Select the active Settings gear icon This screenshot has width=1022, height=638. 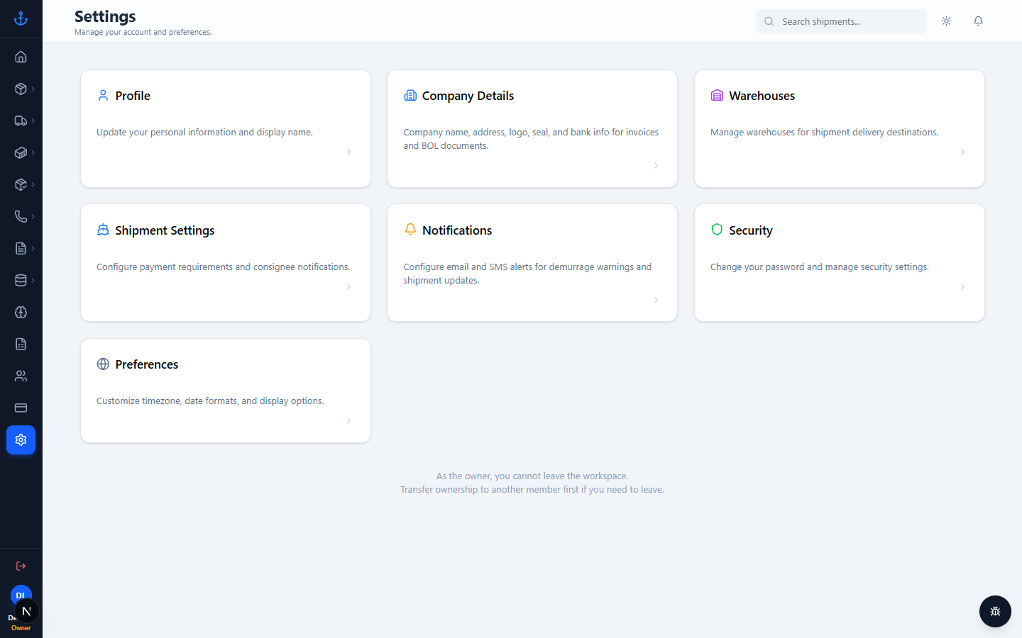pyautogui.click(x=21, y=440)
